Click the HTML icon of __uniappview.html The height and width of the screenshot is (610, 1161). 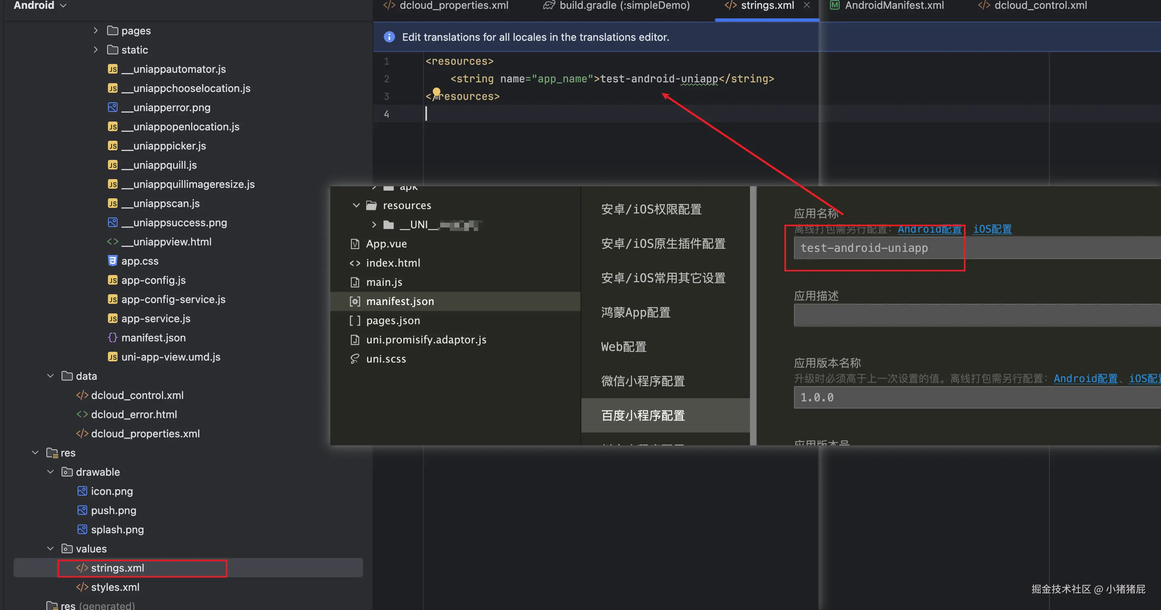113,241
